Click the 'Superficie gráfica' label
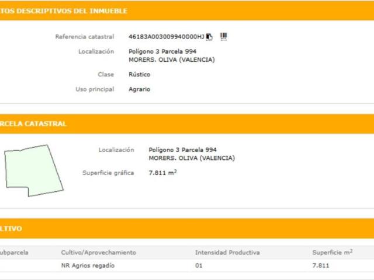The height and width of the screenshot is (280, 374). point(108,173)
